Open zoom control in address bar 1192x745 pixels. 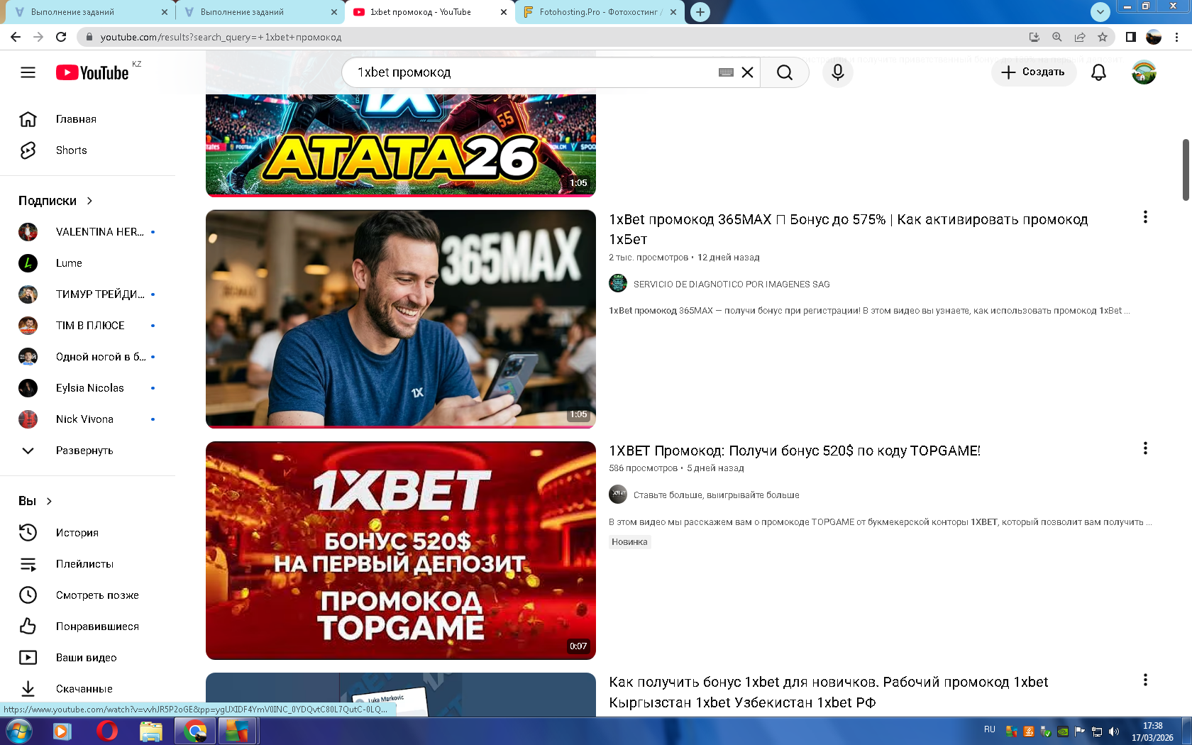point(1056,37)
